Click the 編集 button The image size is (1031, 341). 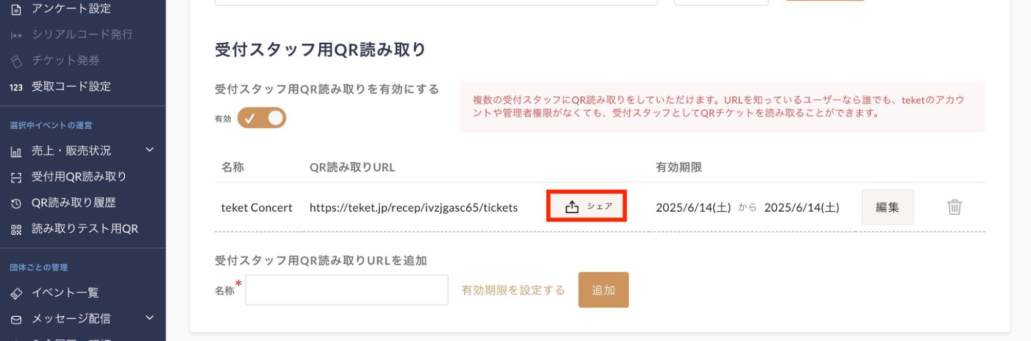pyautogui.click(x=887, y=207)
